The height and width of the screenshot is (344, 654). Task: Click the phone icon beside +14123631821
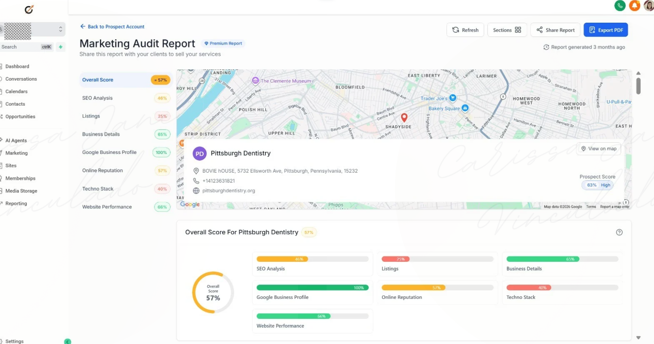click(196, 181)
